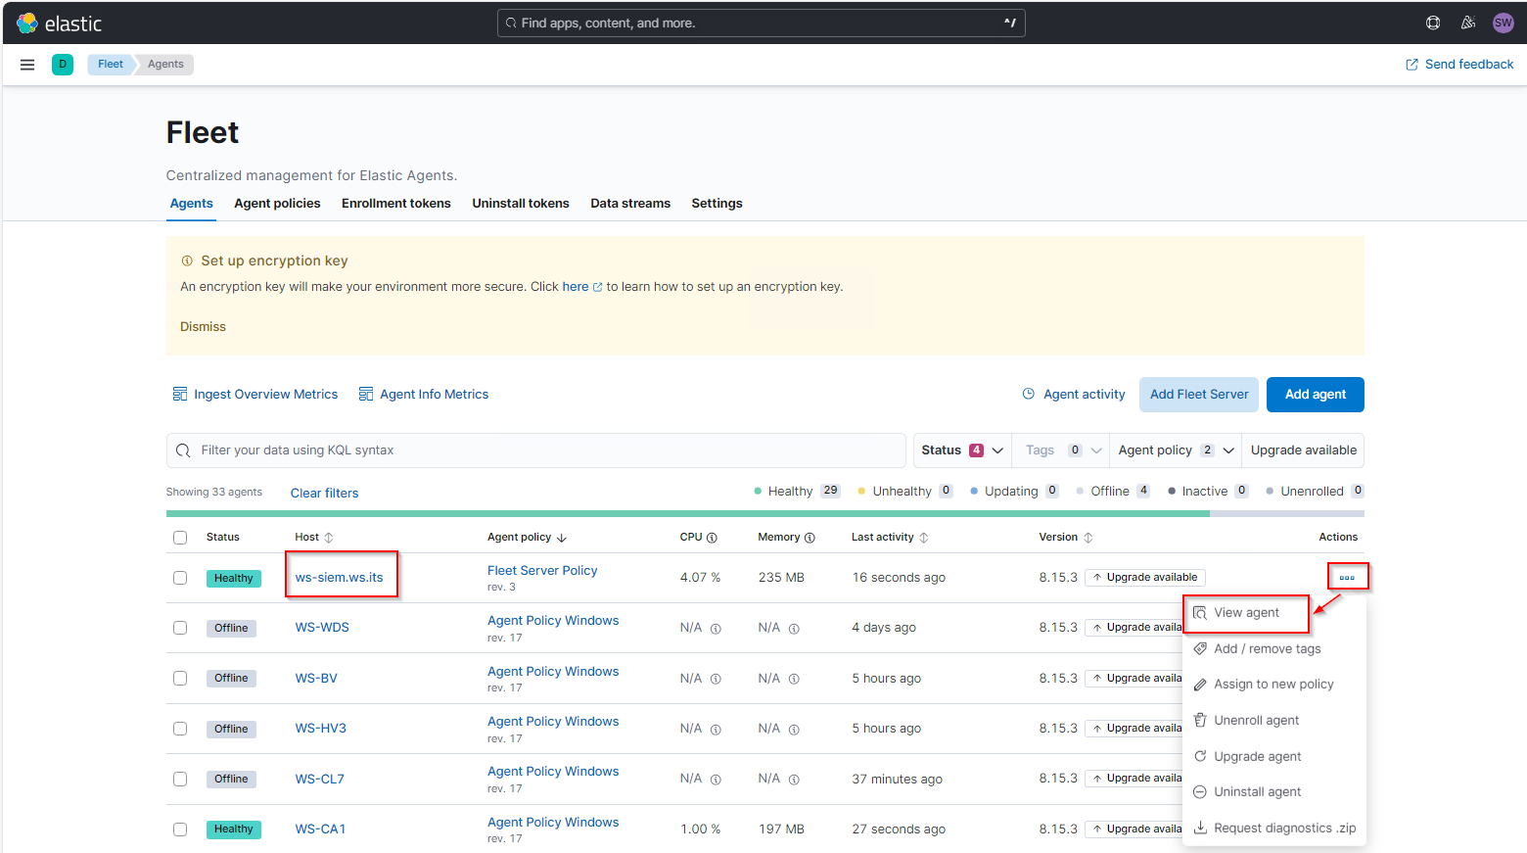Check the ws-siem.ws.its row checkbox
Screen dimensions: 1527x853
[180, 578]
